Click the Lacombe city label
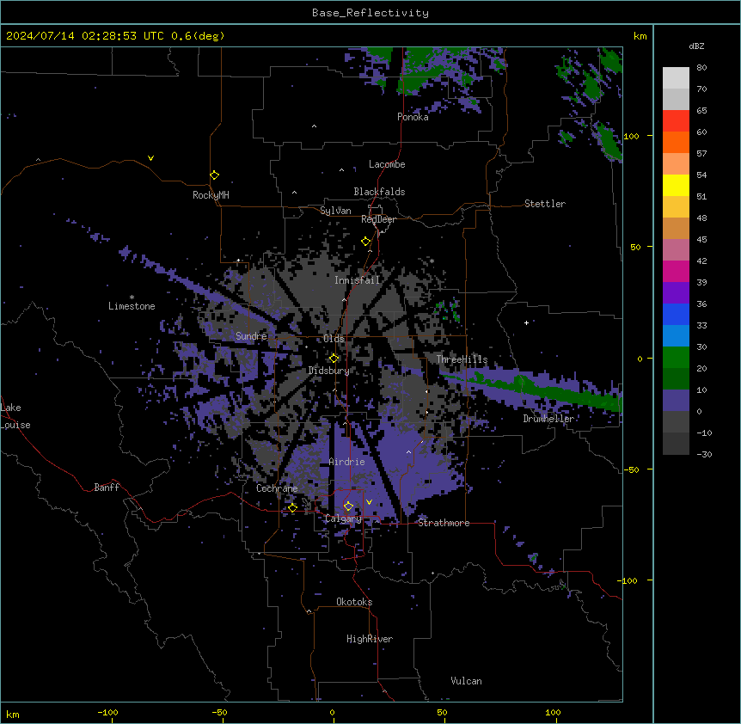Image resolution: width=741 pixels, height=724 pixels. click(x=387, y=164)
